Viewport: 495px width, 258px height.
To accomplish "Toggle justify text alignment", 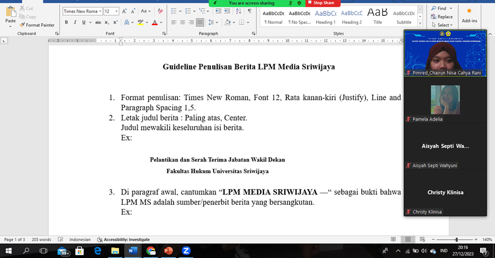I will (x=200, y=22).
